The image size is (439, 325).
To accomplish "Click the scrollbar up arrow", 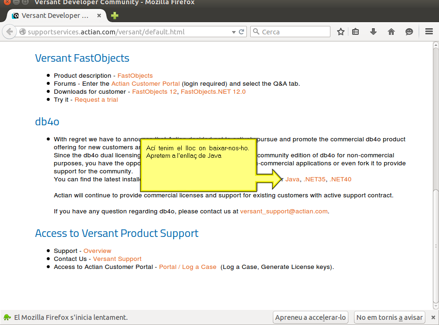I will click(x=436, y=45).
